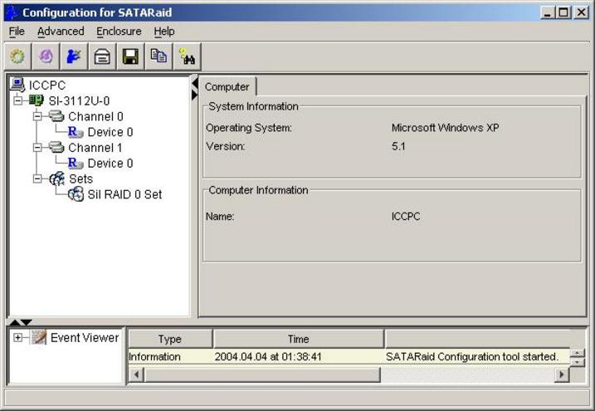The width and height of the screenshot is (595, 411).
Task: Click the Time column header
Action: (298, 339)
